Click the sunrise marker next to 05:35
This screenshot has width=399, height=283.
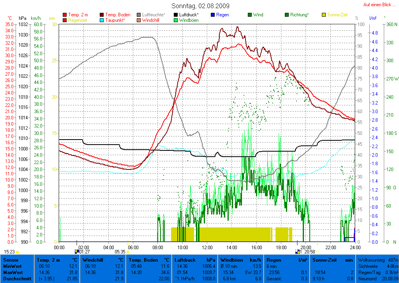point(128,252)
